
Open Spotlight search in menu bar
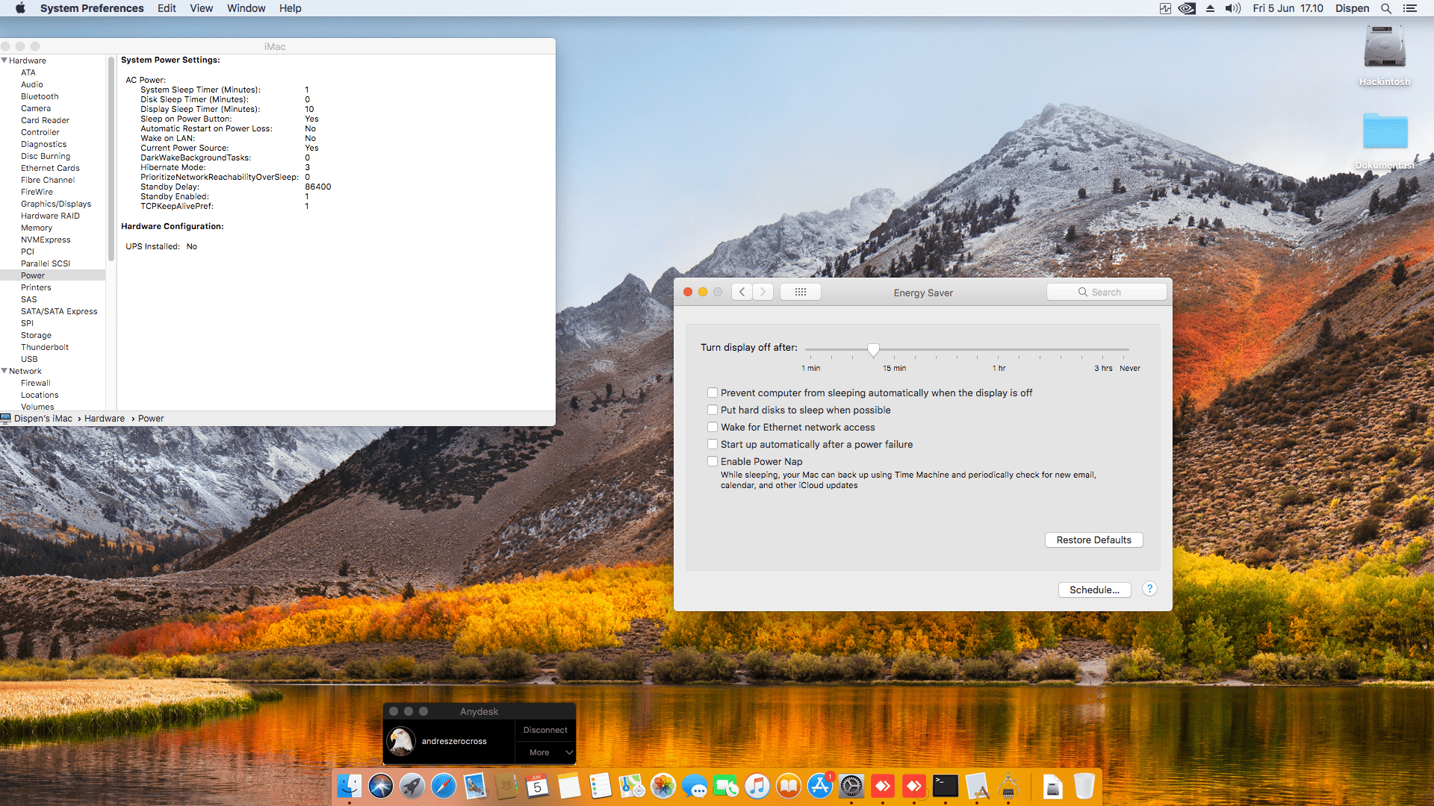1385,8
